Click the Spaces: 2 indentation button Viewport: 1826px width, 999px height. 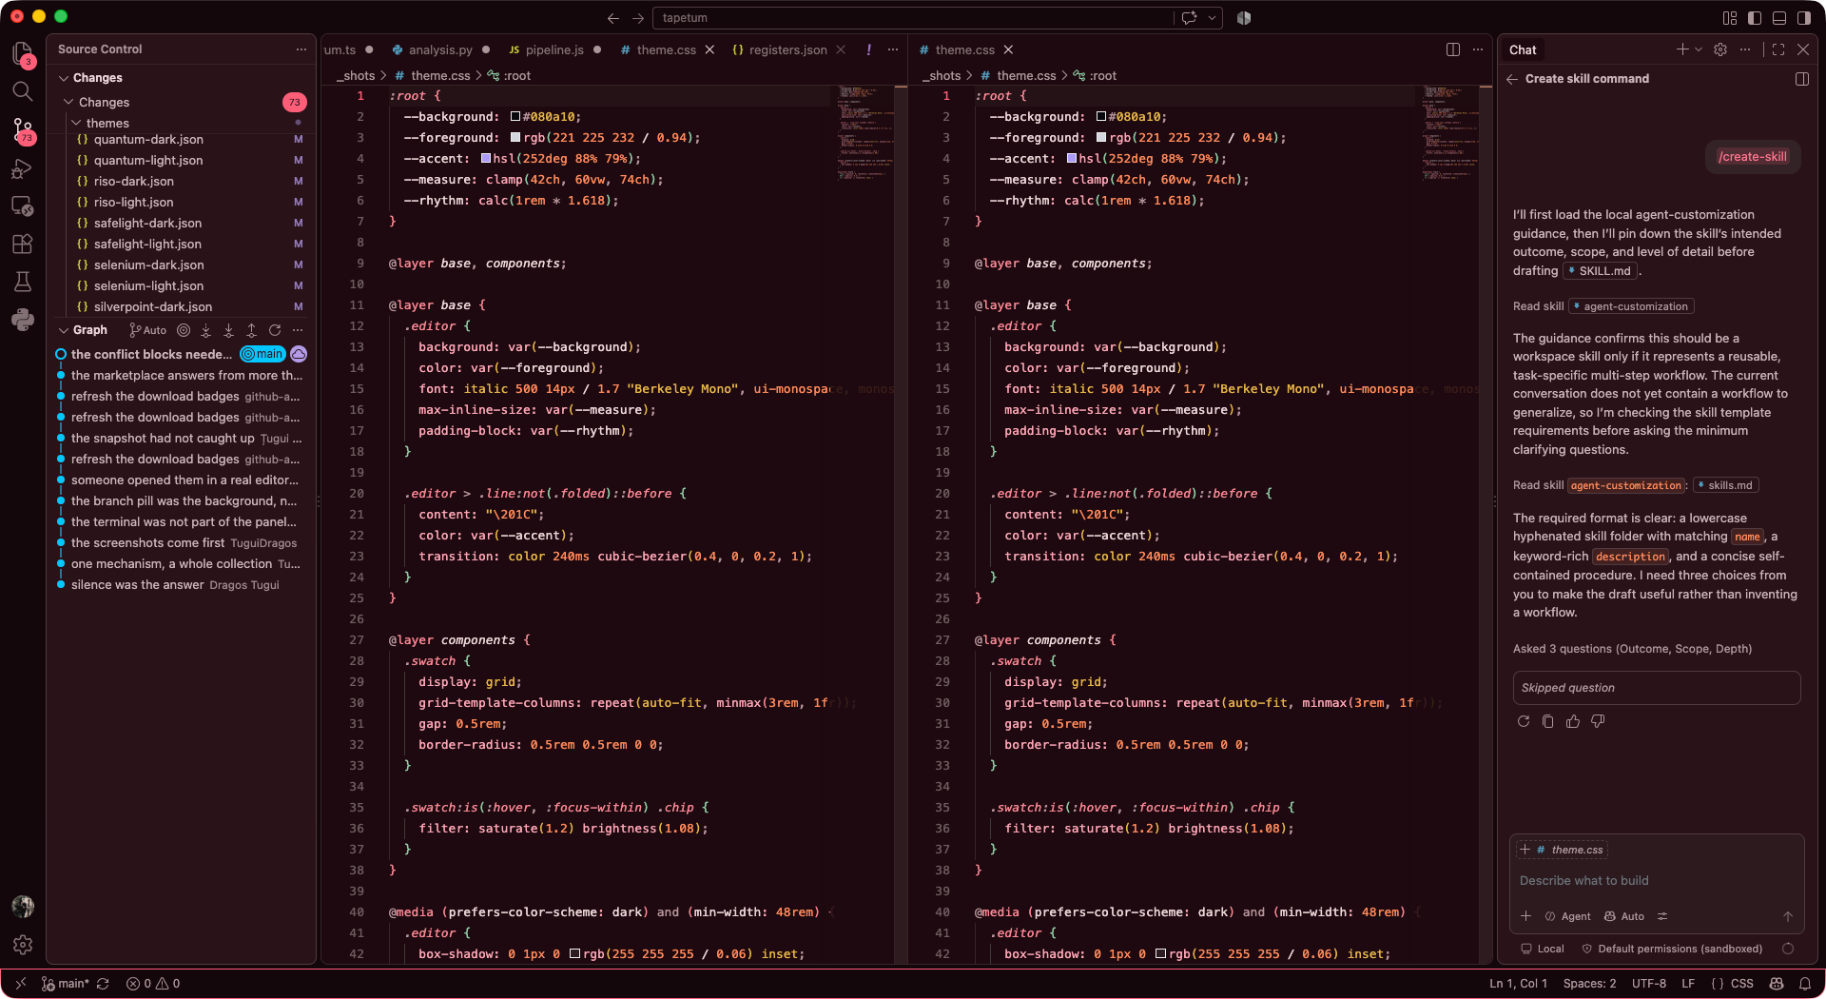(x=1589, y=984)
